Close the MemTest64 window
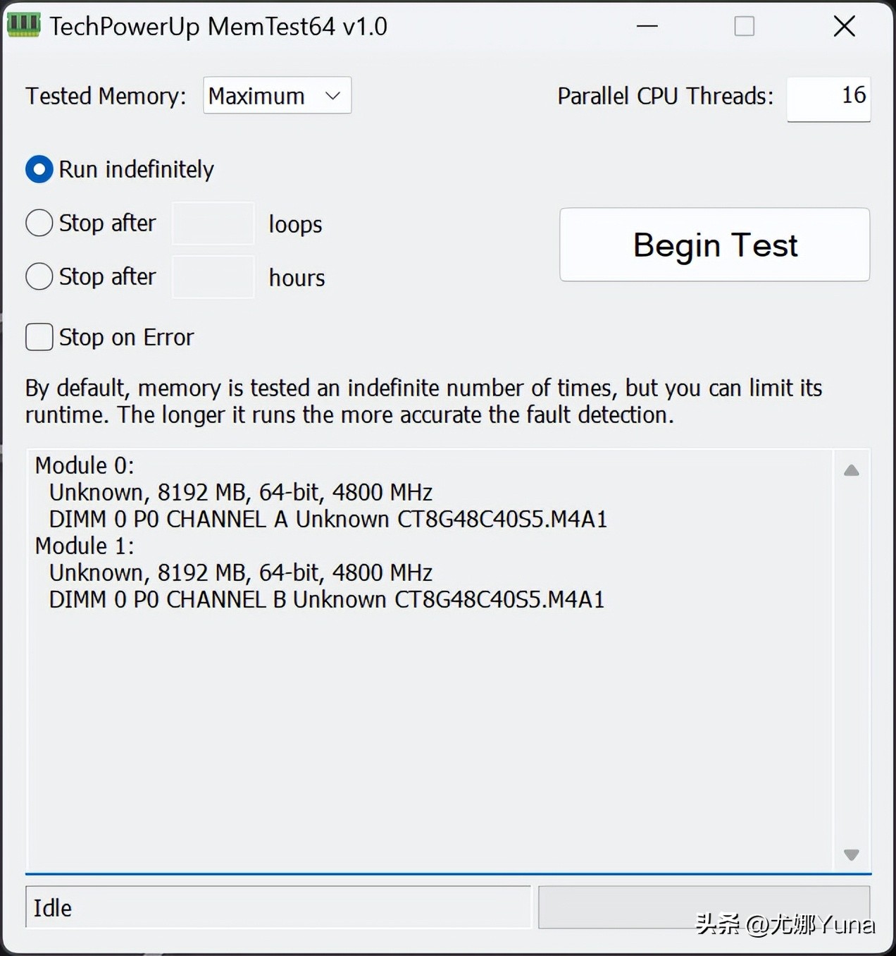 (844, 26)
